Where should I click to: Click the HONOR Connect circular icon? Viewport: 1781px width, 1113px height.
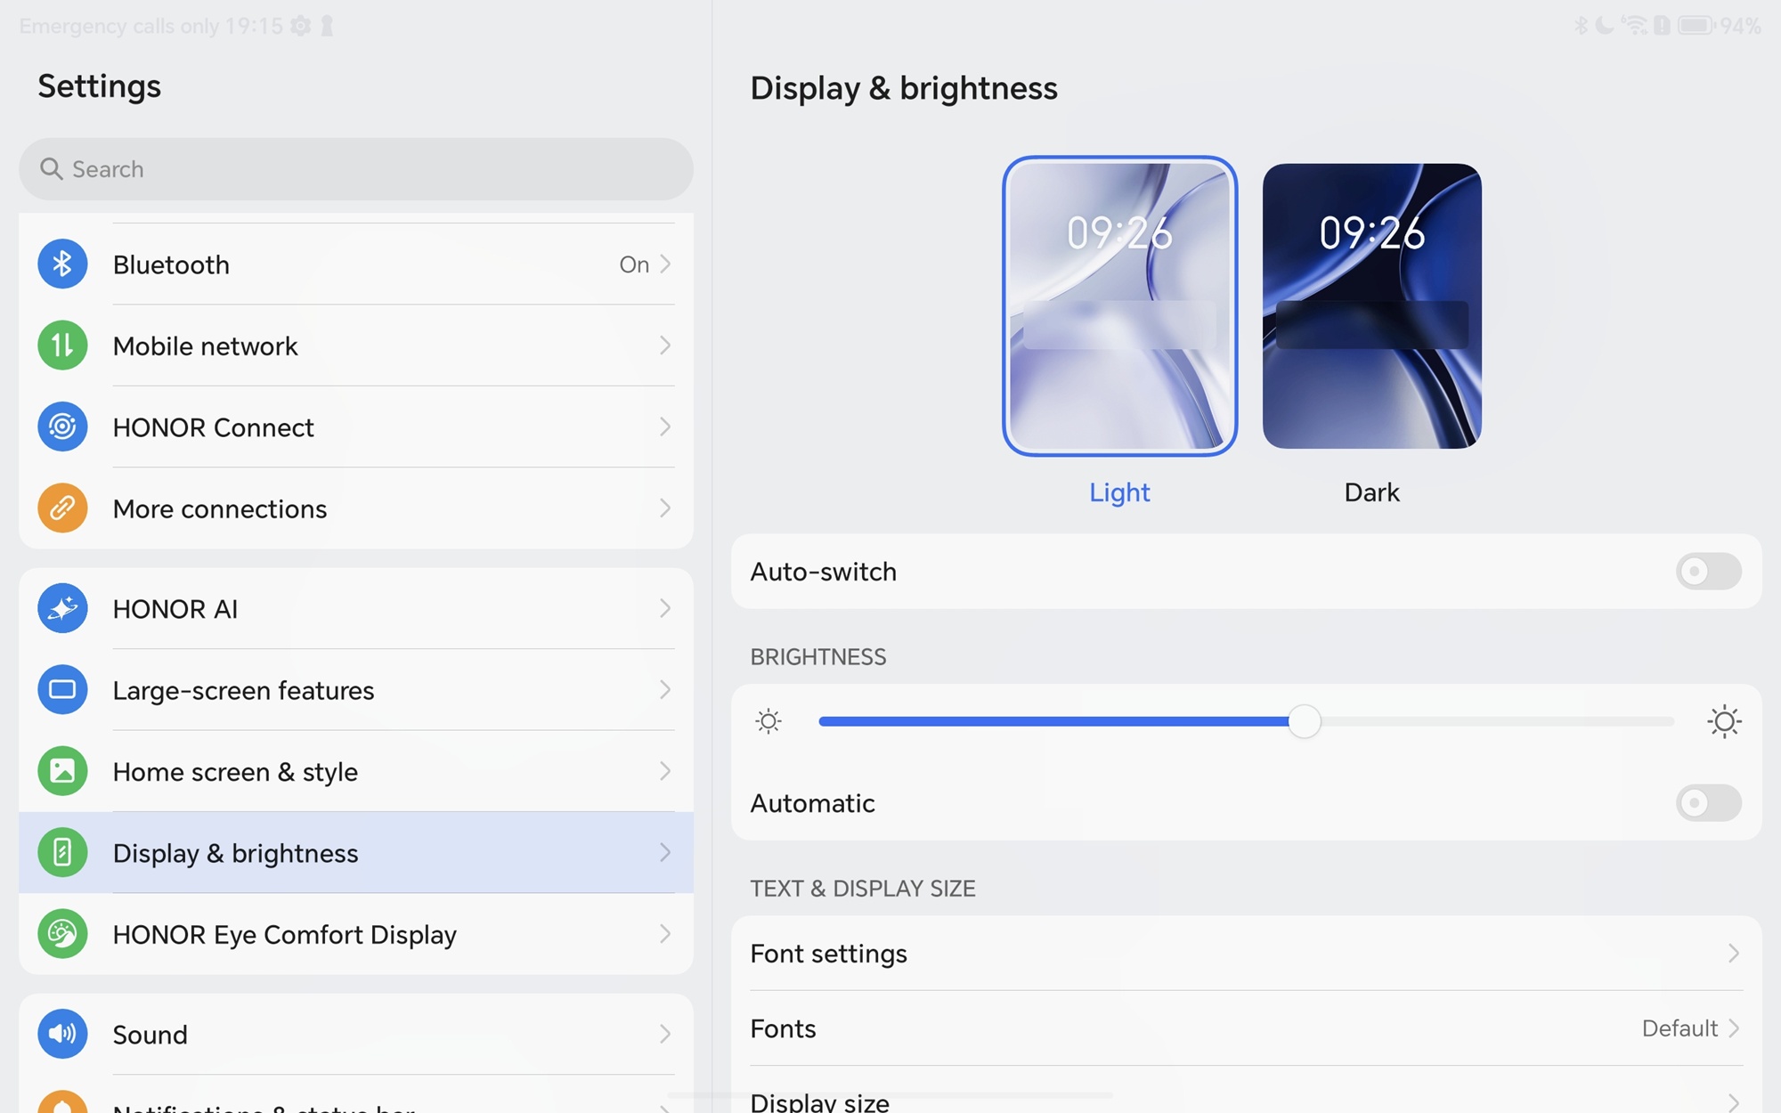62,427
